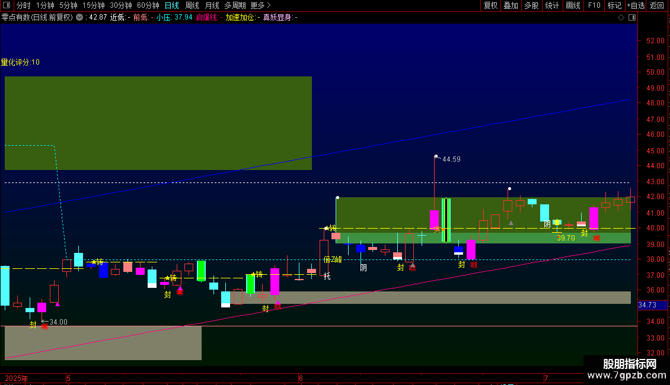
Task: Activate the 画线 drawing tools
Action: coord(573,5)
